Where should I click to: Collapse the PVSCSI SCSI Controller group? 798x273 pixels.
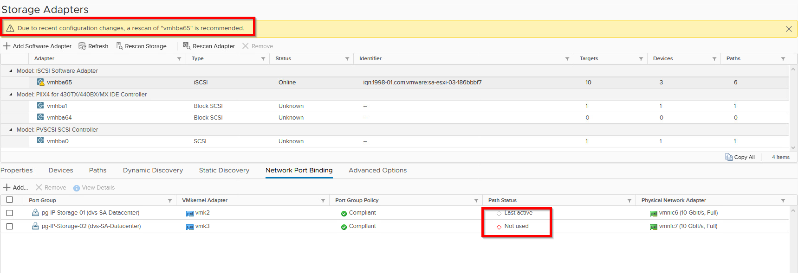point(11,129)
